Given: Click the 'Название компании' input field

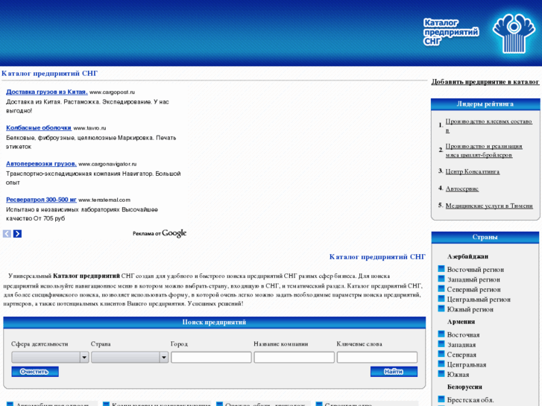Looking at the screenshot, I should click(294, 358).
